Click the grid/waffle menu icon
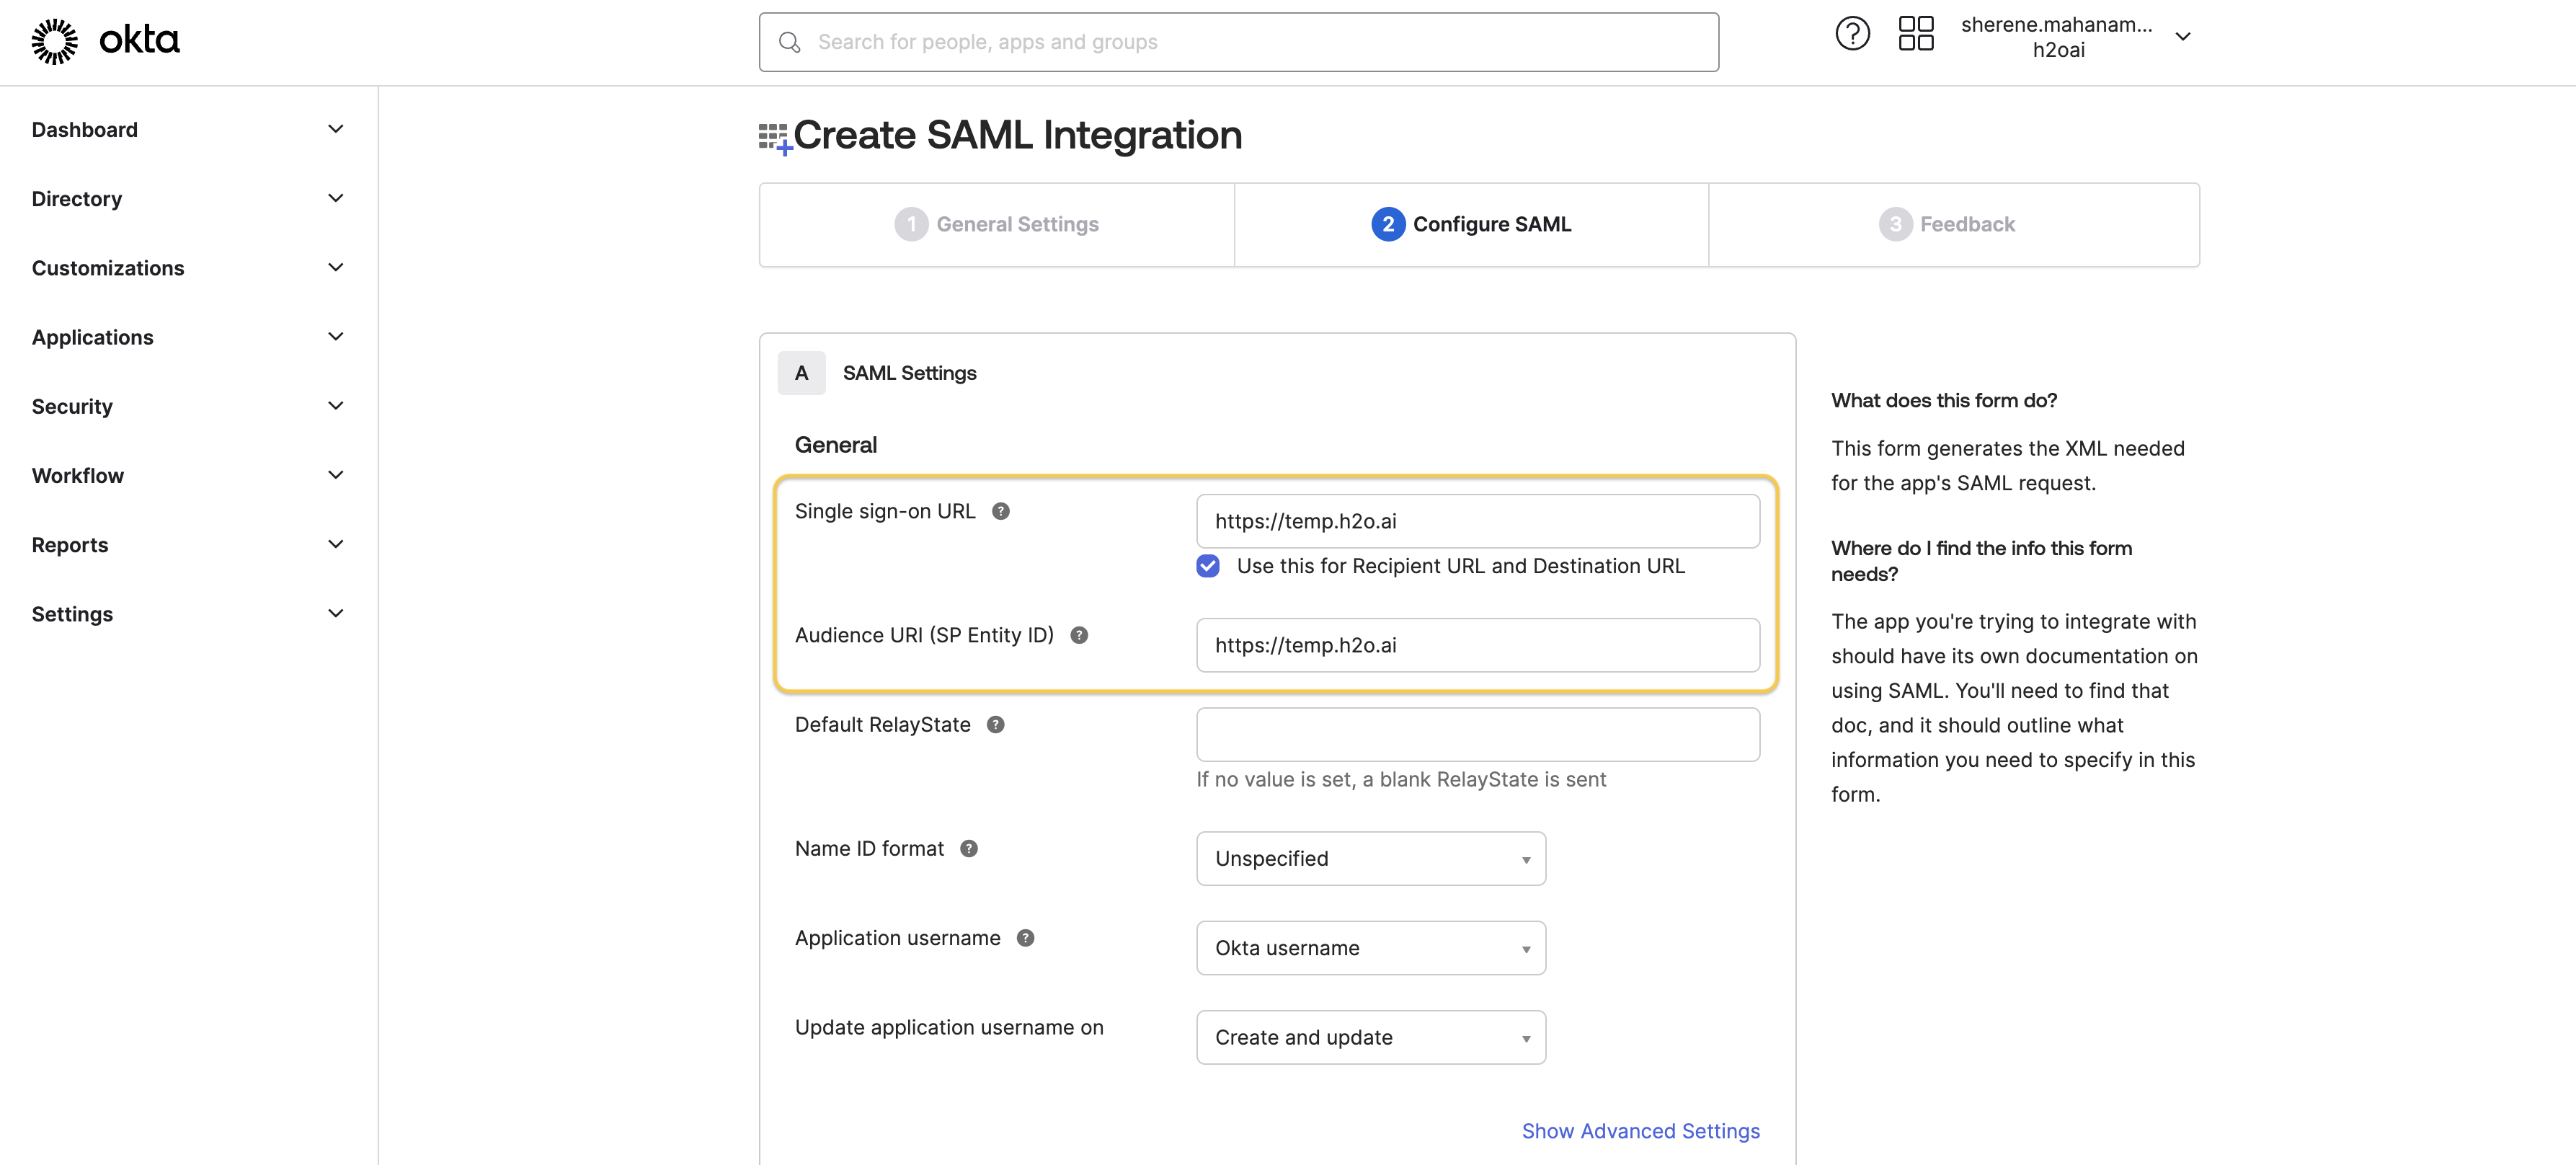This screenshot has width=2576, height=1165. pos(1912,35)
